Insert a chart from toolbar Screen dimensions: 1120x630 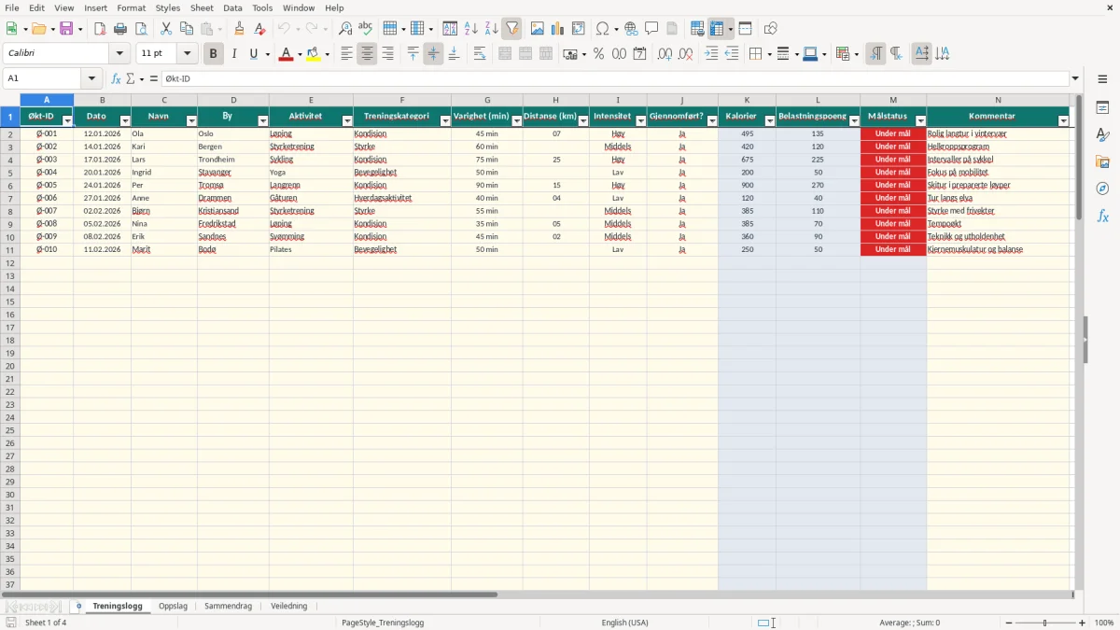[558, 29]
